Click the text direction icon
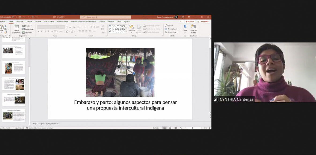 [x=103, y=26]
